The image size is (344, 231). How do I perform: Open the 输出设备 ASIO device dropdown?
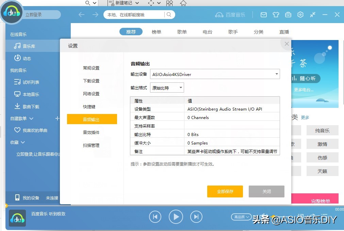[215, 74]
